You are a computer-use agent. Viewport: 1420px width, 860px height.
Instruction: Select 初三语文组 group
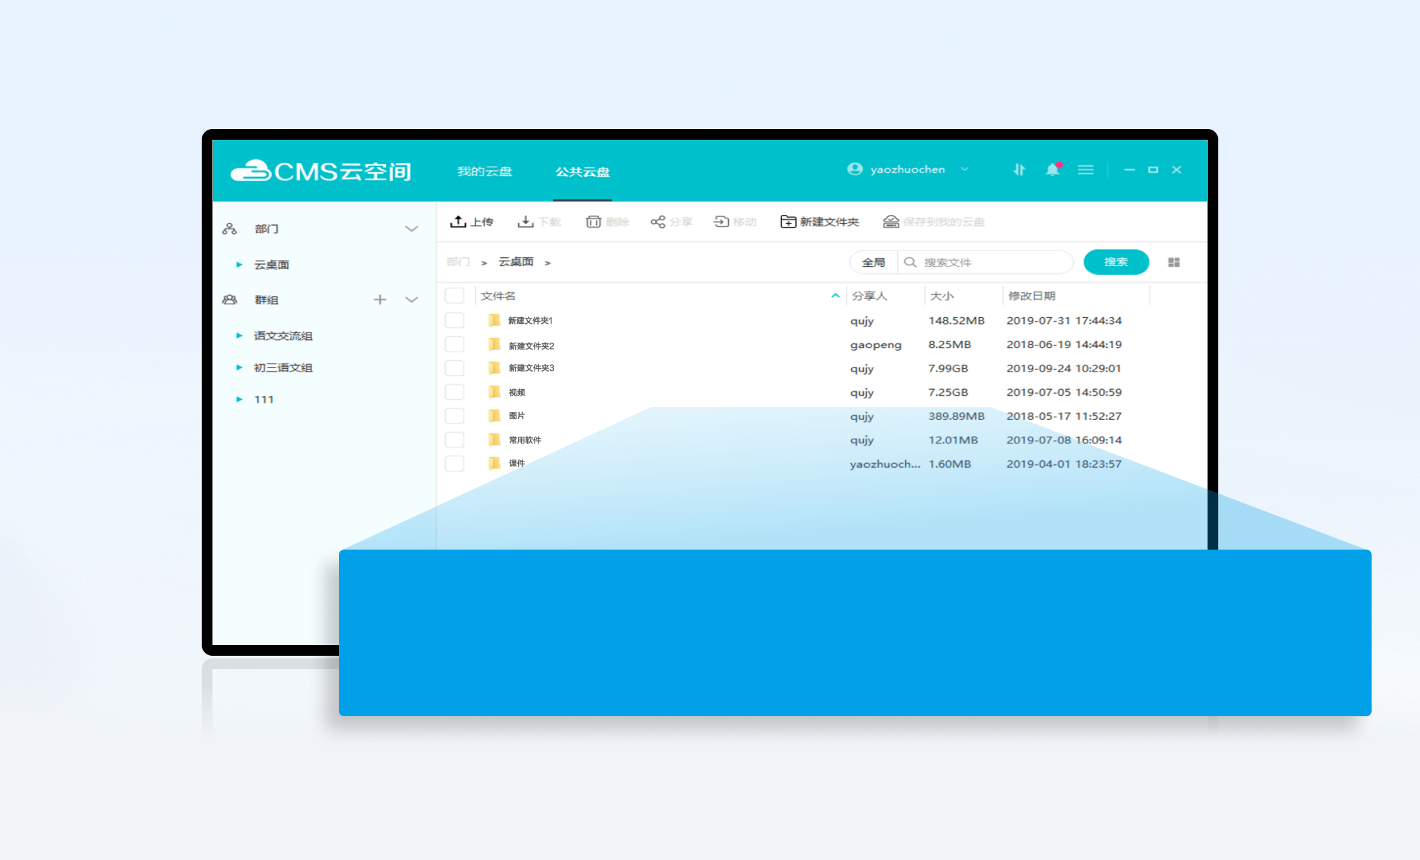click(283, 368)
